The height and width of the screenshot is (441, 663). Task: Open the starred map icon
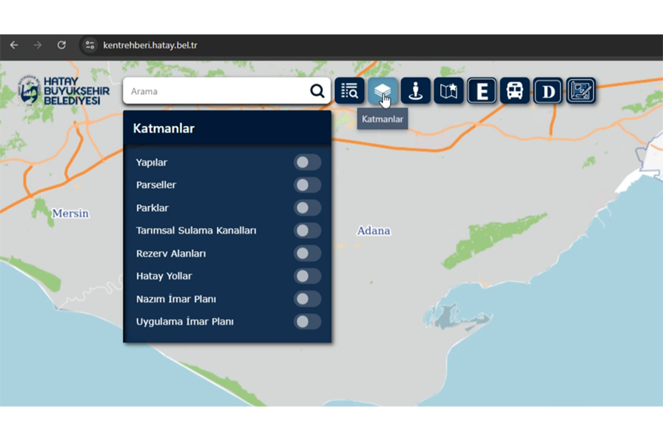(x=449, y=91)
